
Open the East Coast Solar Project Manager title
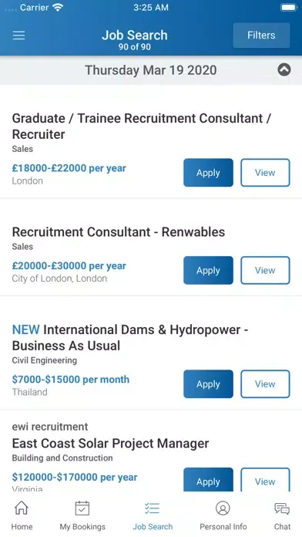tap(110, 444)
